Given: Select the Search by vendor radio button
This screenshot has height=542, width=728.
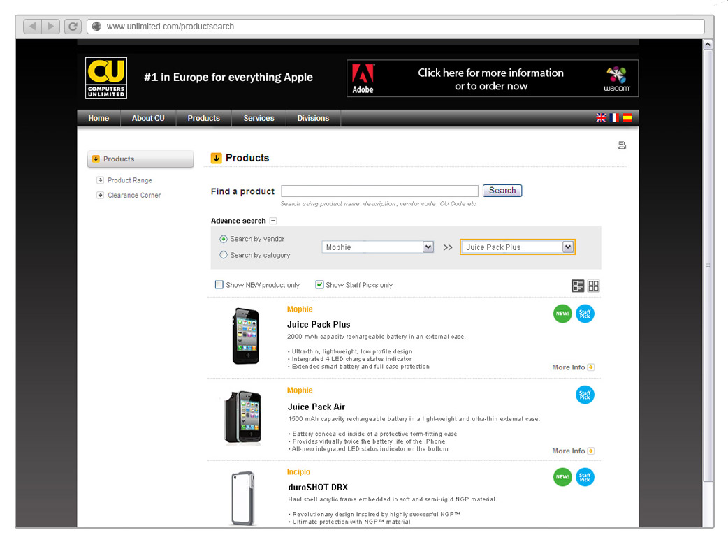Looking at the screenshot, I should [x=224, y=239].
